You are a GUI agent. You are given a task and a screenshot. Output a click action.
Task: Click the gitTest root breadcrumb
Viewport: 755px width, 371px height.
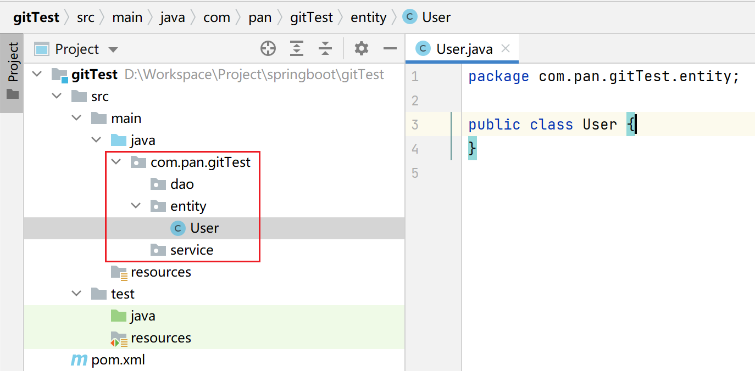pos(36,18)
